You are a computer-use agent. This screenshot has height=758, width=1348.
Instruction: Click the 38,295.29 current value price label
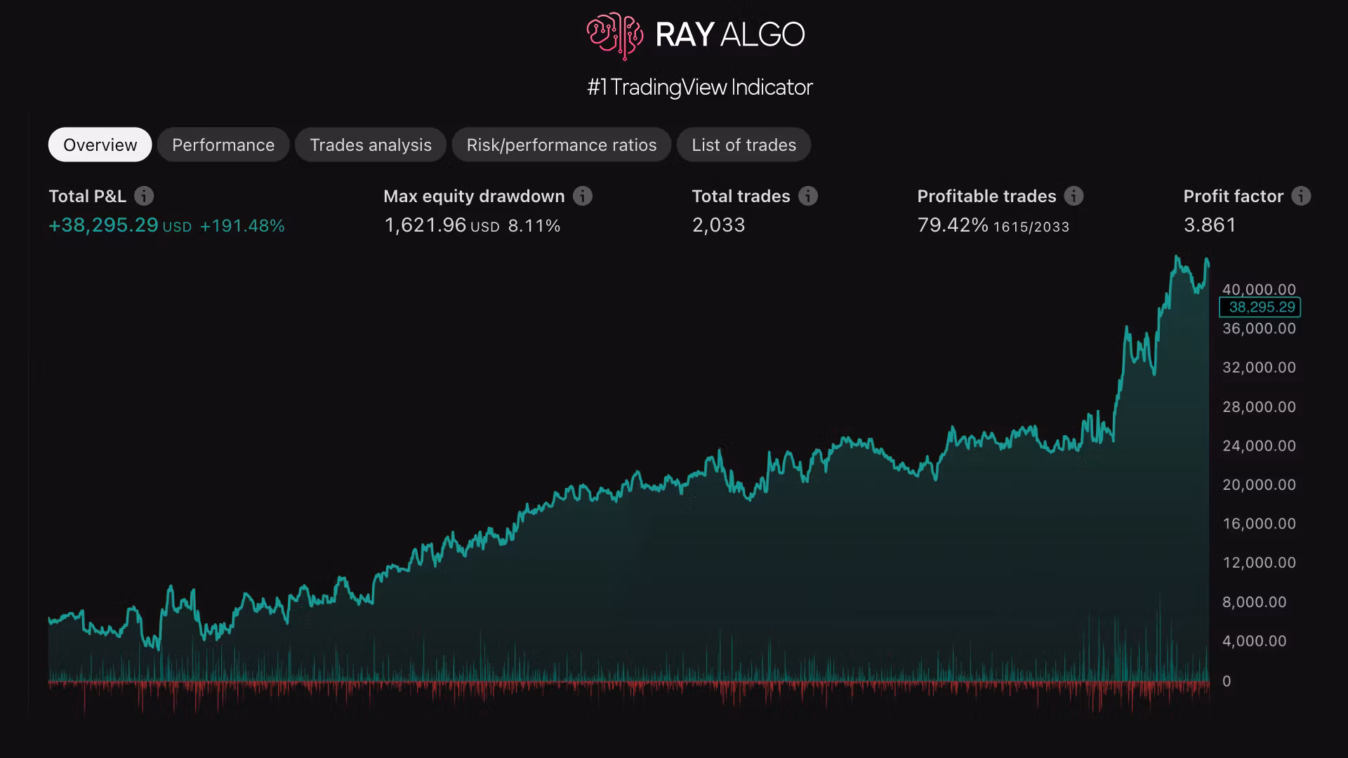pos(1260,307)
